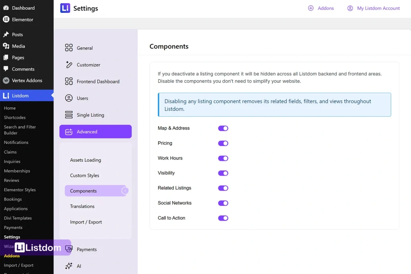Toggle the Social Networks switch
411x274 pixels.
(x=223, y=203)
